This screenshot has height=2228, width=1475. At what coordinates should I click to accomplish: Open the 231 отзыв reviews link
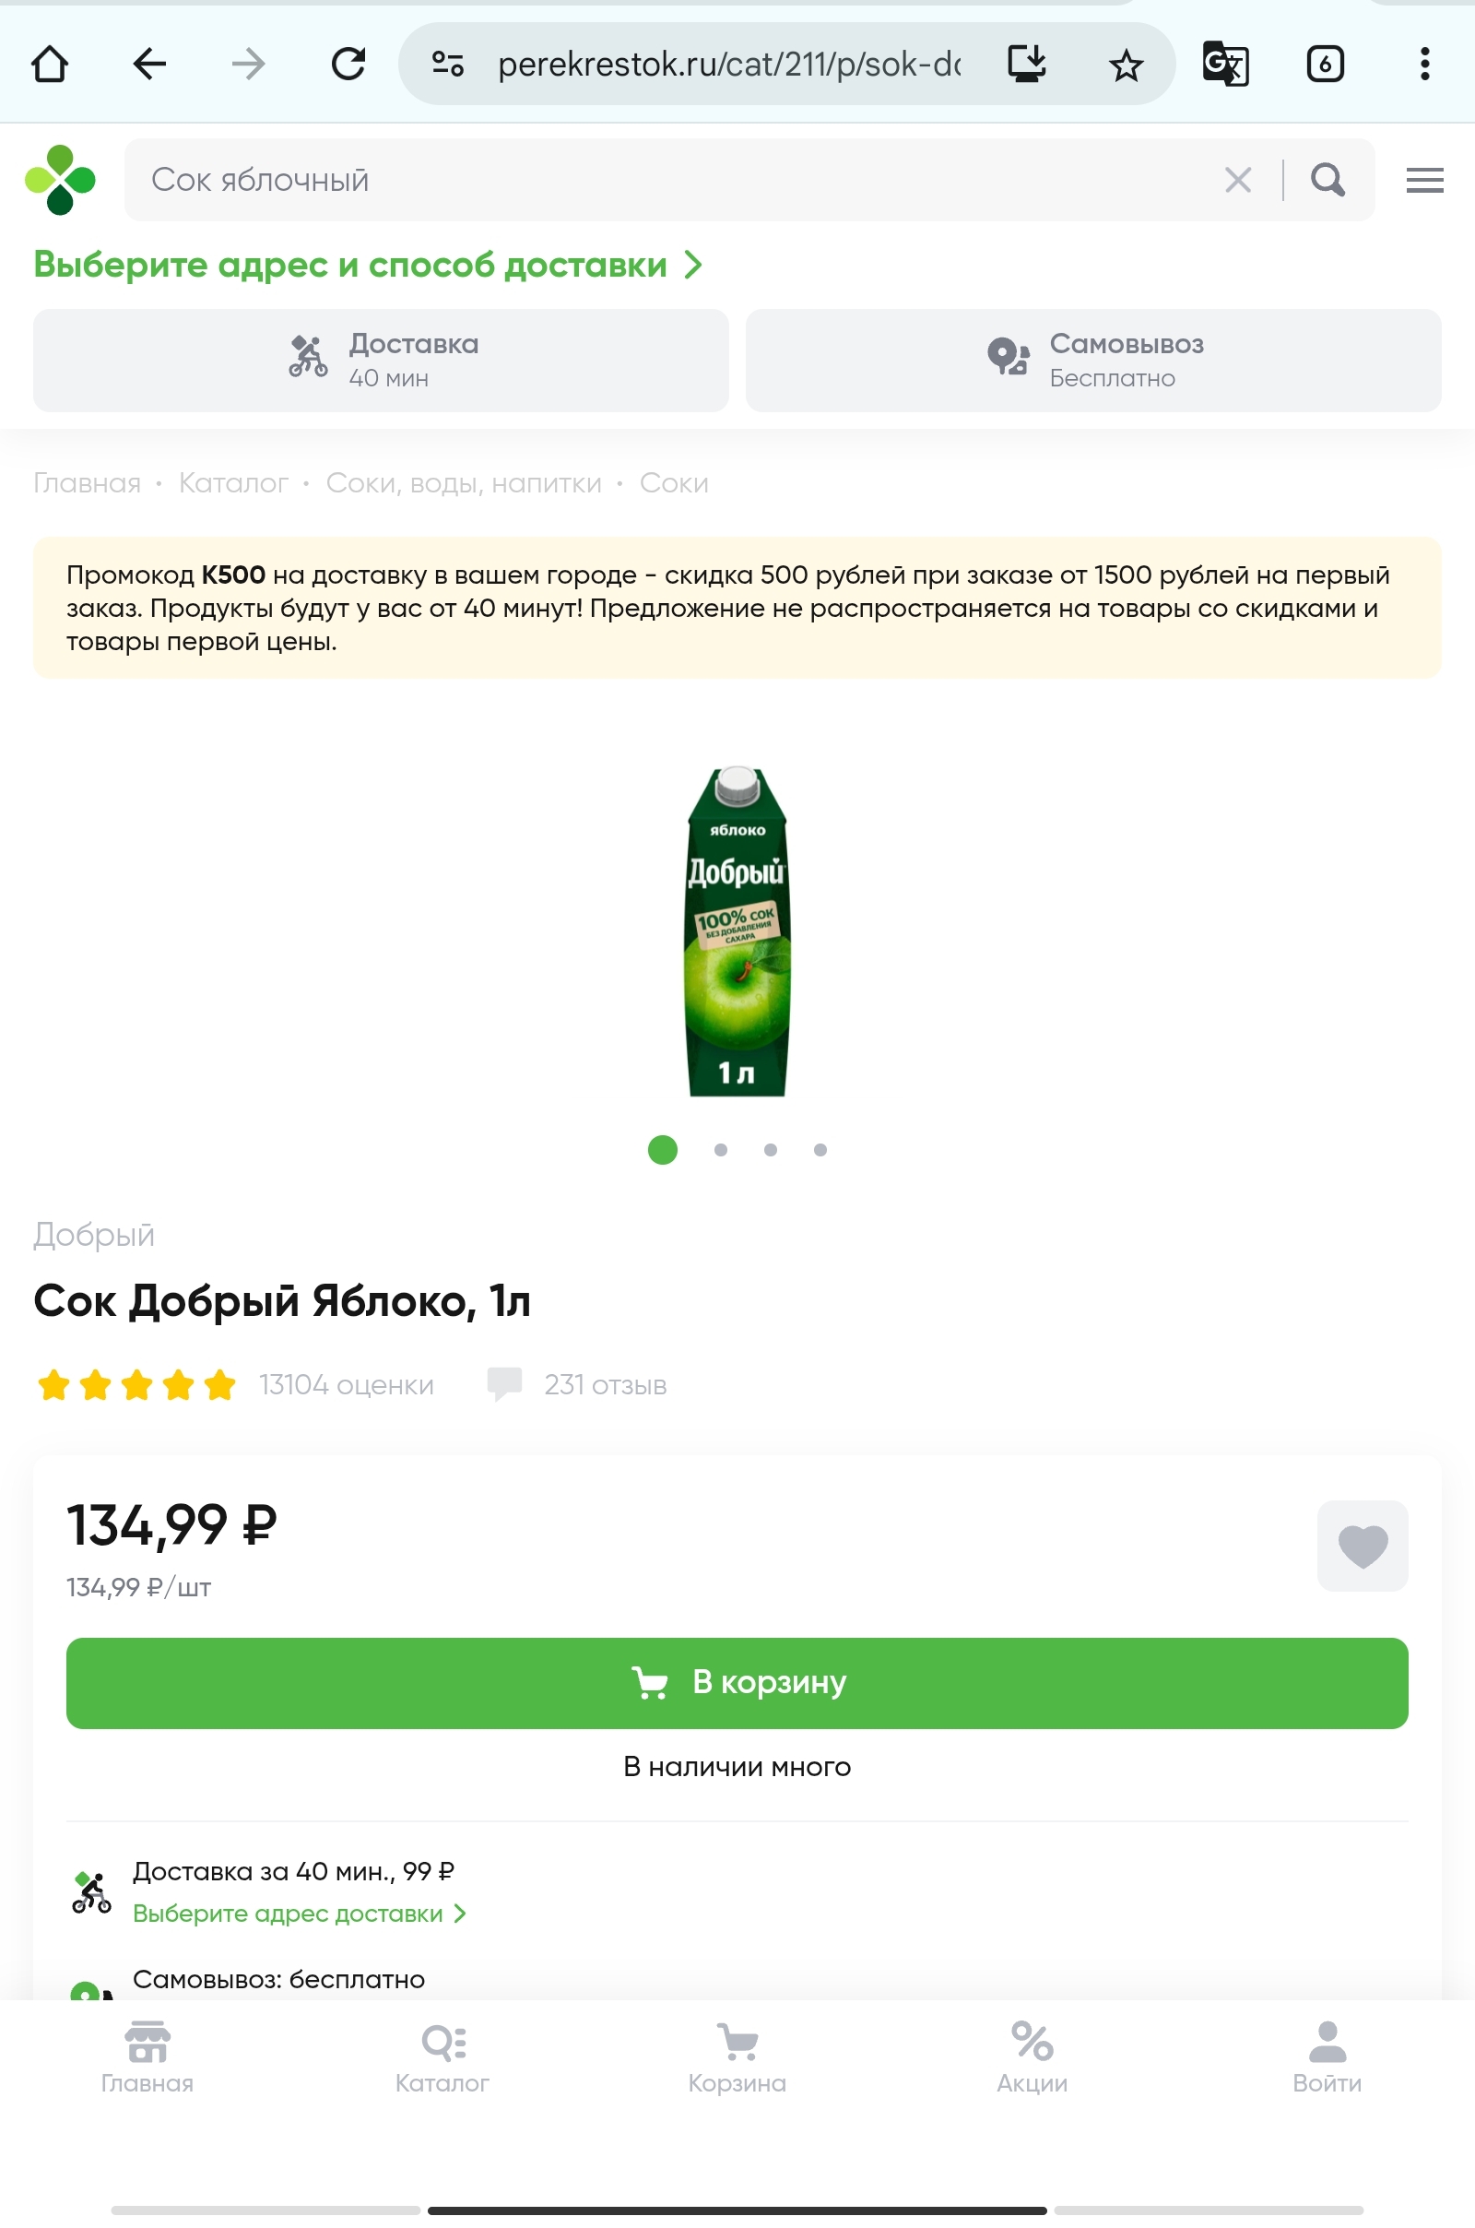(604, 1385)
